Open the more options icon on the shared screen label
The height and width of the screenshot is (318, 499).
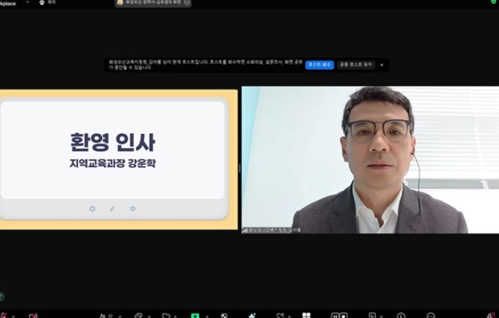tap(188, 3)
